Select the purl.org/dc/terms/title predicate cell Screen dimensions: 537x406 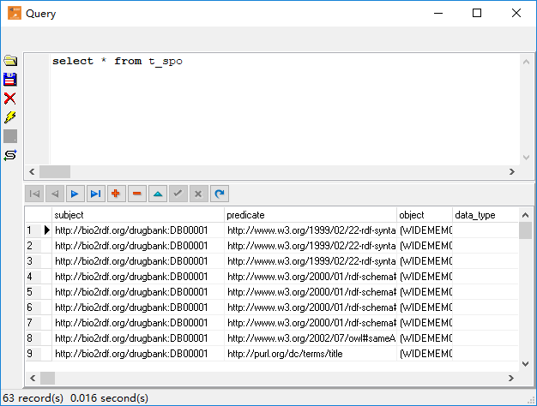tap(309, 353)
